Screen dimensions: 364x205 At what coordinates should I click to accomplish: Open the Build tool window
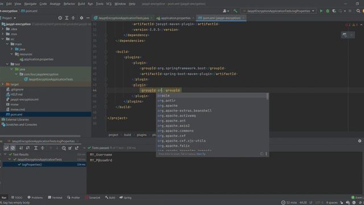[x=110, y=198]
